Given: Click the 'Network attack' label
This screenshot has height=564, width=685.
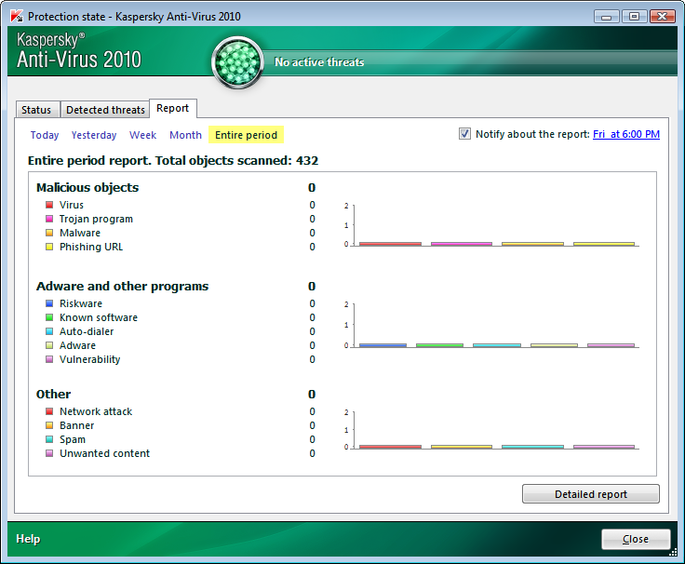Looking at the screenshot, I should (x=96, y=411).
